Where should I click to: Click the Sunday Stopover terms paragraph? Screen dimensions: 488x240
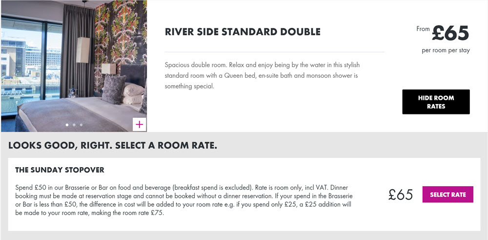pyautogui.click(x=184, y=201)
